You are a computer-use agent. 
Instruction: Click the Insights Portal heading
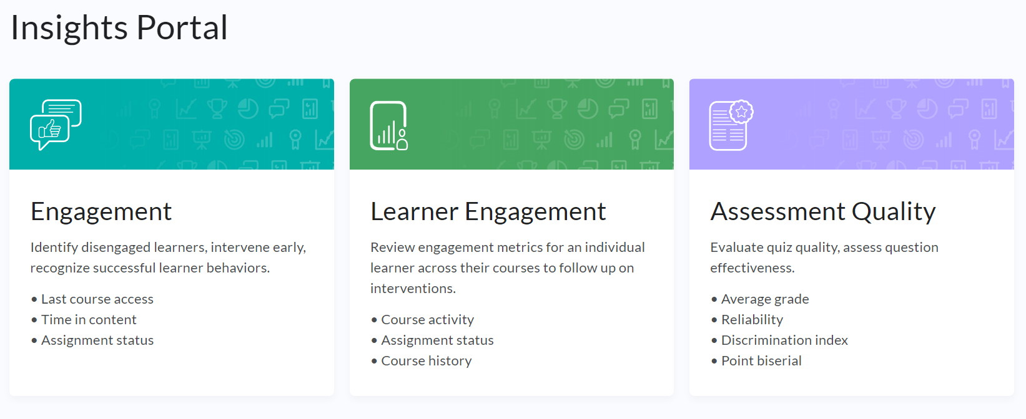click(119, 28)
